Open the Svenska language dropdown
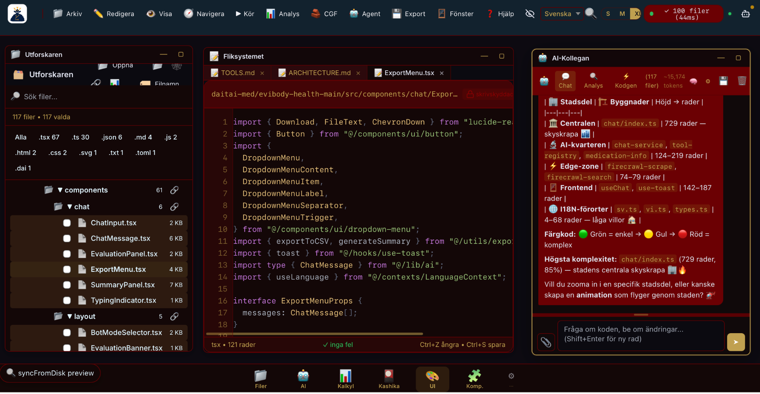This screenshot has height=394, width=760. tap(562, 14)
